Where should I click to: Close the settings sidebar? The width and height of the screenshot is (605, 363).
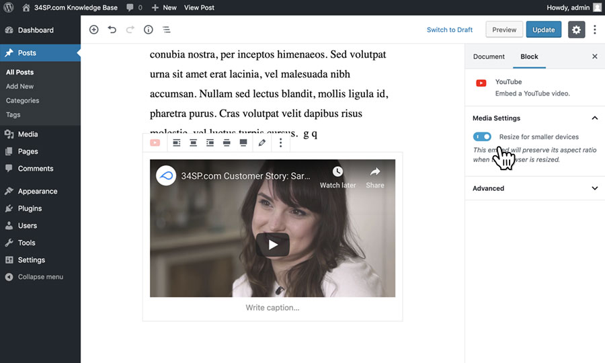[x=595, y=56]
